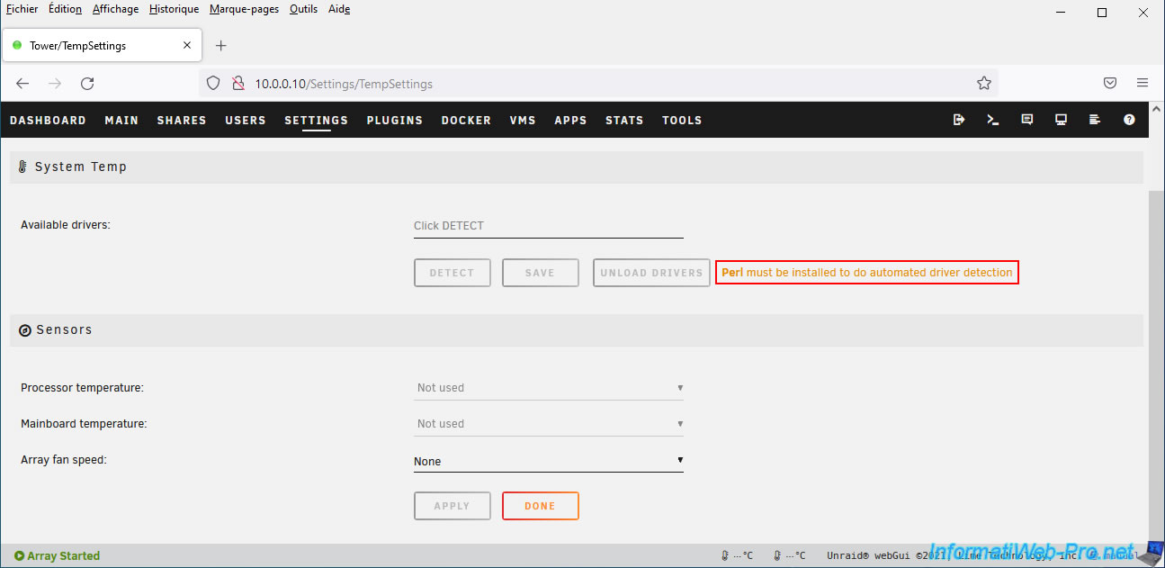Open the Array fan speed dropdown
The height and width of the screenshot is (568, 1165).
click(x=548, y=462)
